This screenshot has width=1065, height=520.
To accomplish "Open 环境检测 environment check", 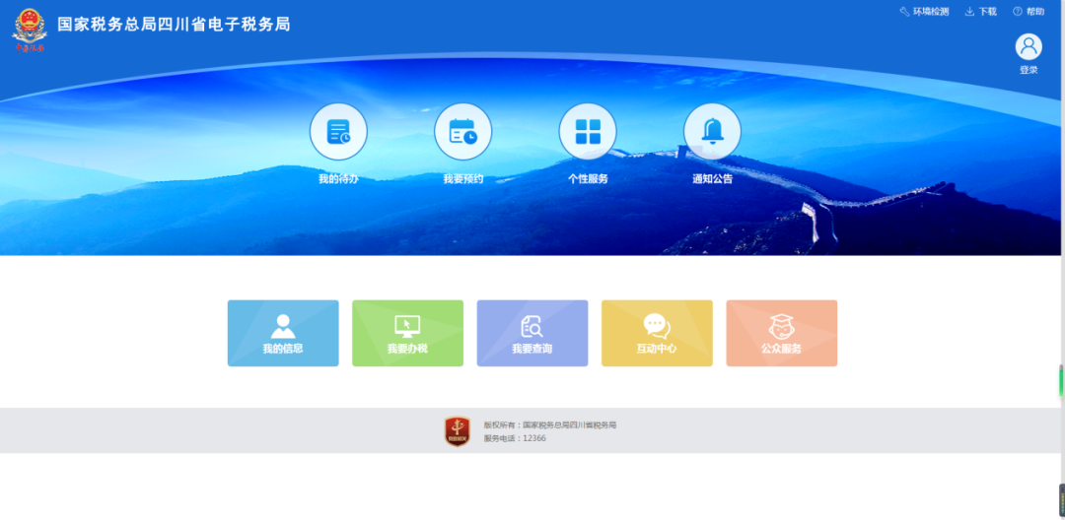I will click(923, 12).
